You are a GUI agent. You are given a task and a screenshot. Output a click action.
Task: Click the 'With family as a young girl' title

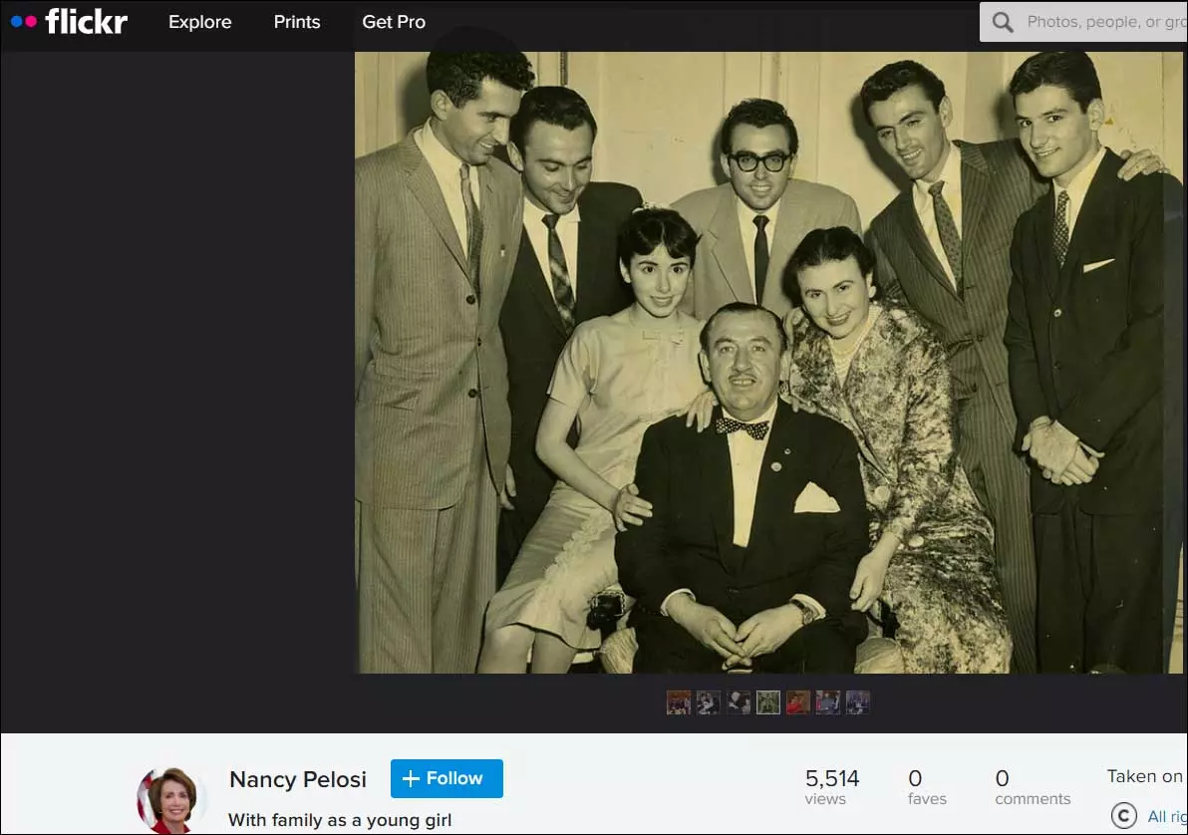[340, 820]
